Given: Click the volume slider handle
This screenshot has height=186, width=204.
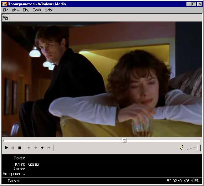Looking at the screenshot, I should point(199,148).
